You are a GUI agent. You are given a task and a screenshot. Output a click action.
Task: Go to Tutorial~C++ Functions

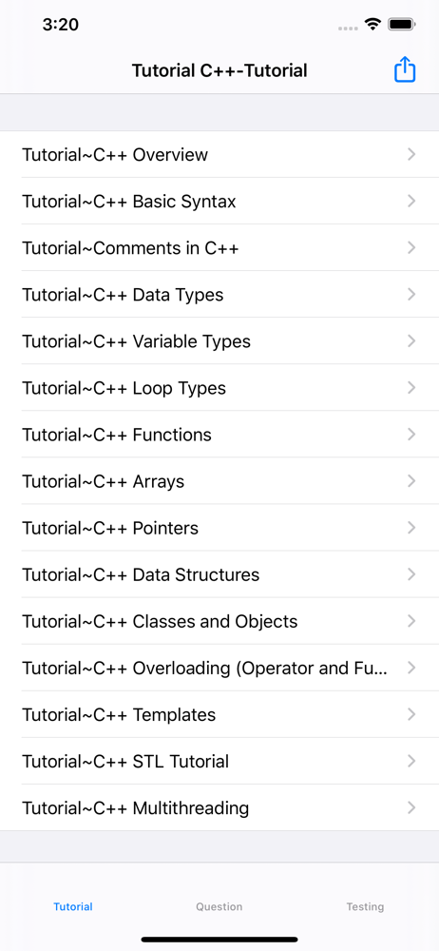coord(219,435)
